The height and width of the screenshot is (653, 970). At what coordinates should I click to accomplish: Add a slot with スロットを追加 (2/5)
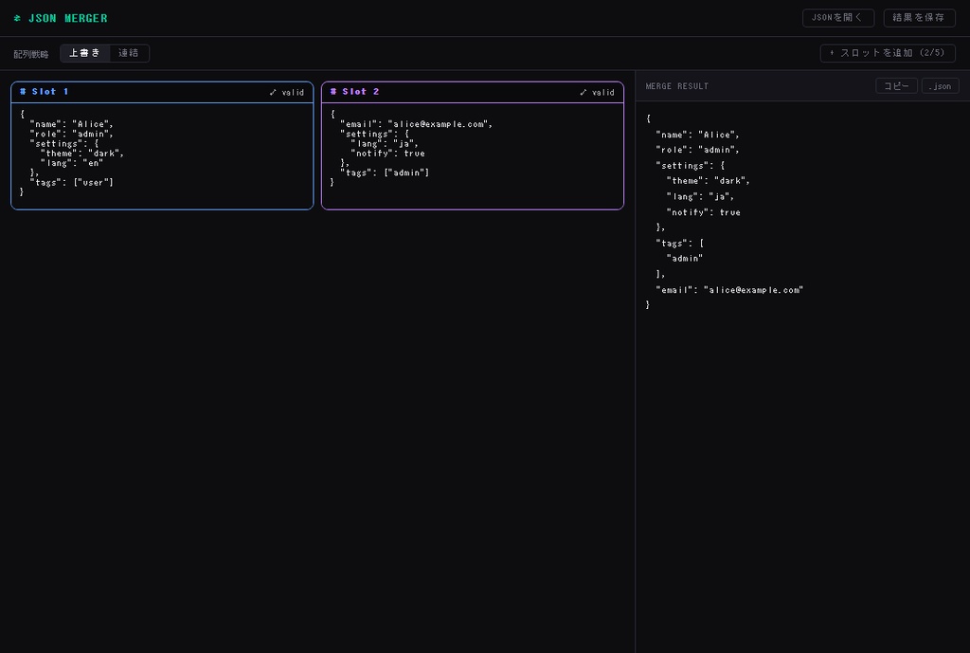click(888, 53)
